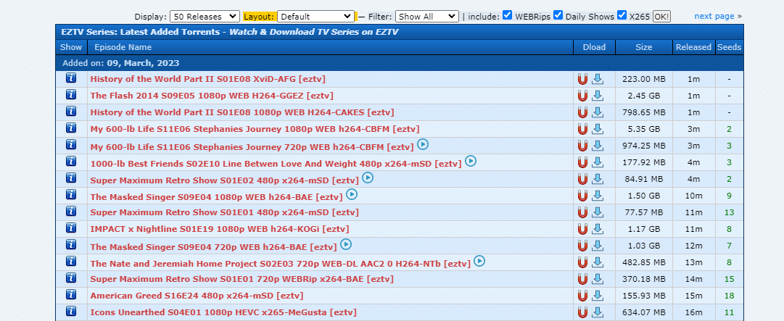This screenshot has width=784, height=321.
Task: Click the 634.07 MB size cell
Action: click(x=644, y=312)
